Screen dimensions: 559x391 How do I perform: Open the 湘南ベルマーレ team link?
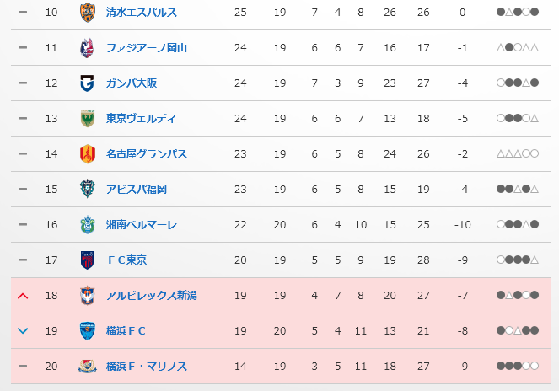pyautogui.click(x=141, y=225)
